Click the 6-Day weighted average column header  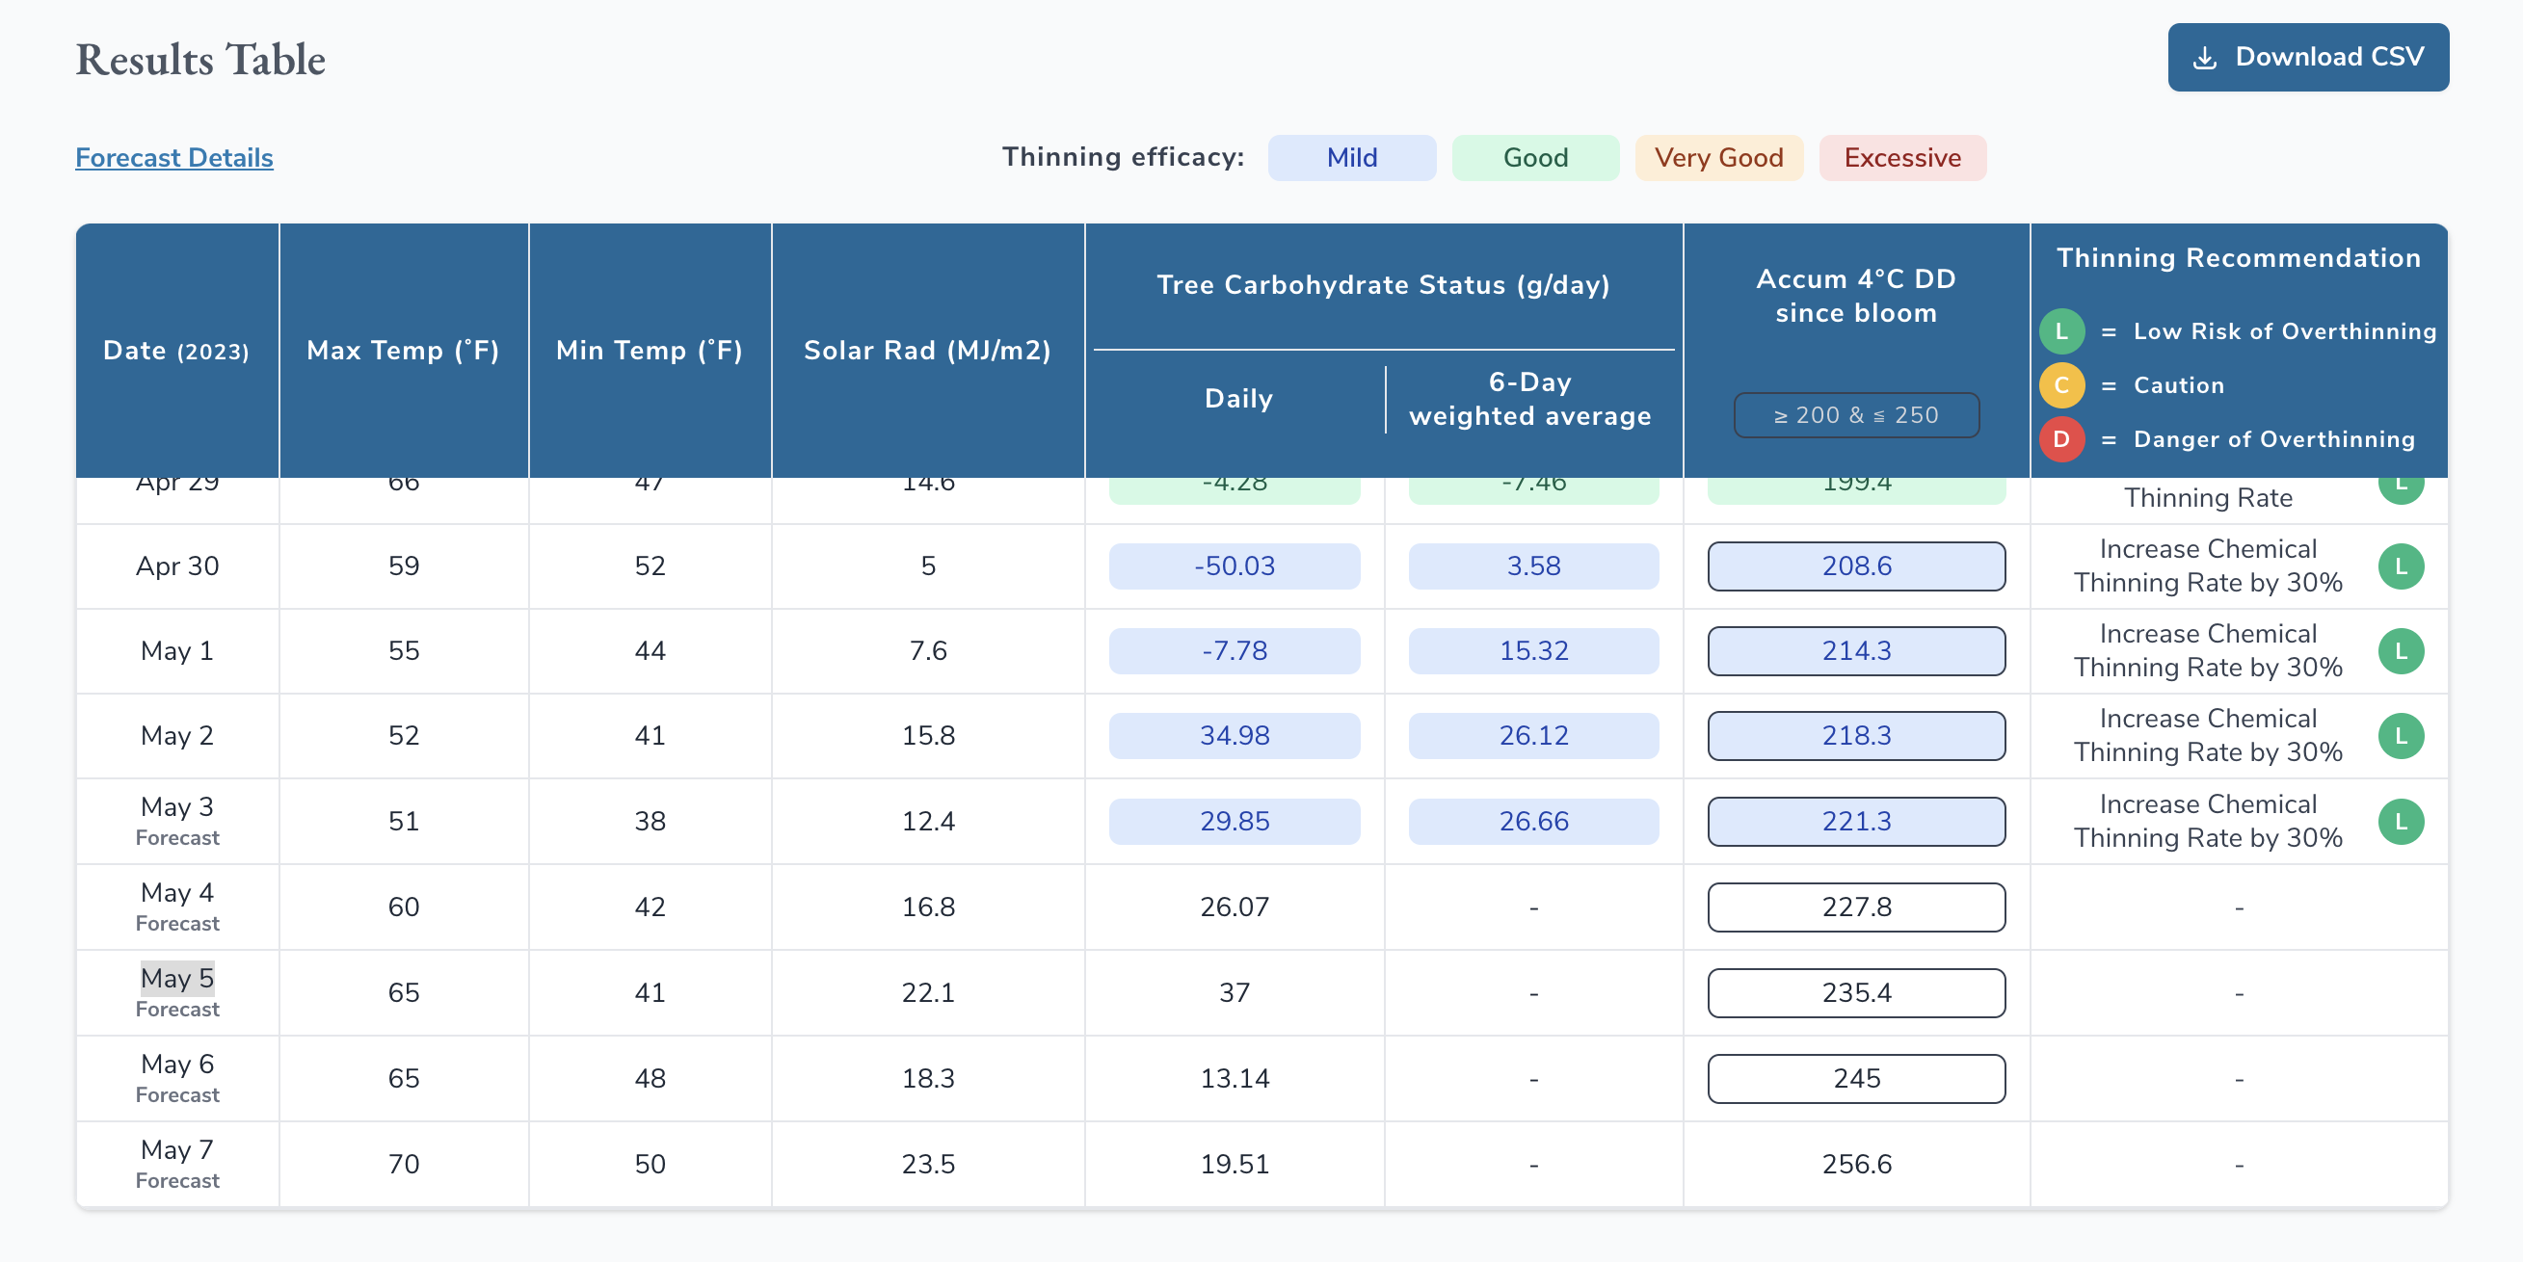point(1528,399)
